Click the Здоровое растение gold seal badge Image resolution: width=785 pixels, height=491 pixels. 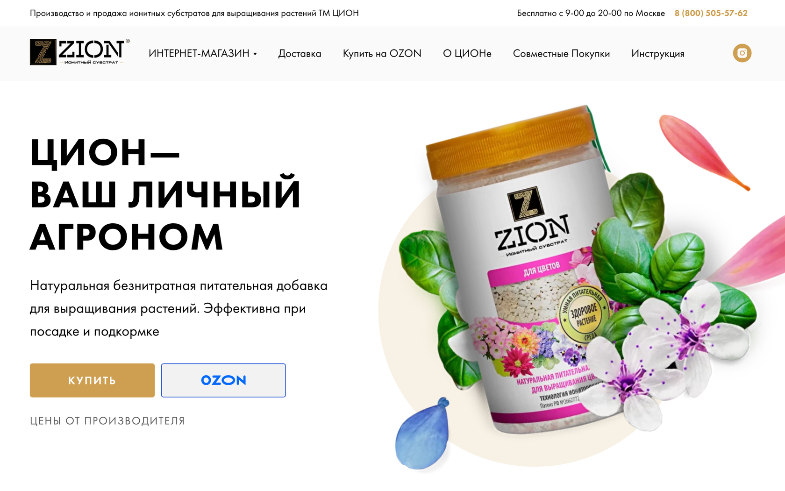[584, 314]
